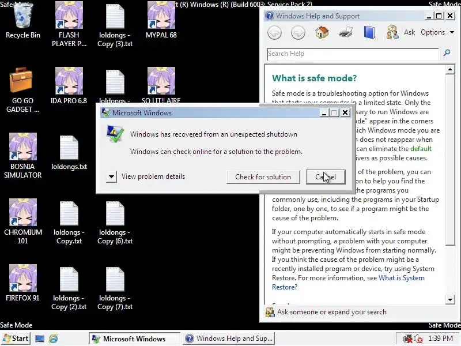Launch the FIREFOX 91 shortcut
461x346 pixels.
[x=22, y=283]
